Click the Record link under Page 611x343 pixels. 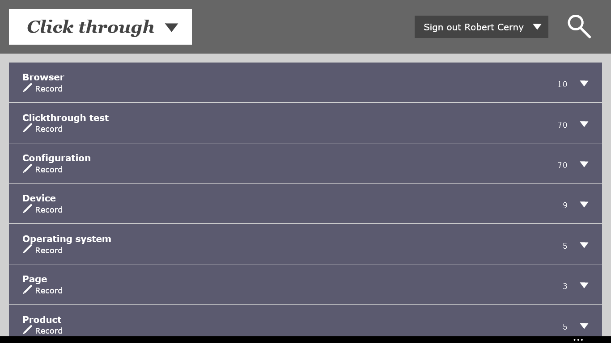point(49,291)
